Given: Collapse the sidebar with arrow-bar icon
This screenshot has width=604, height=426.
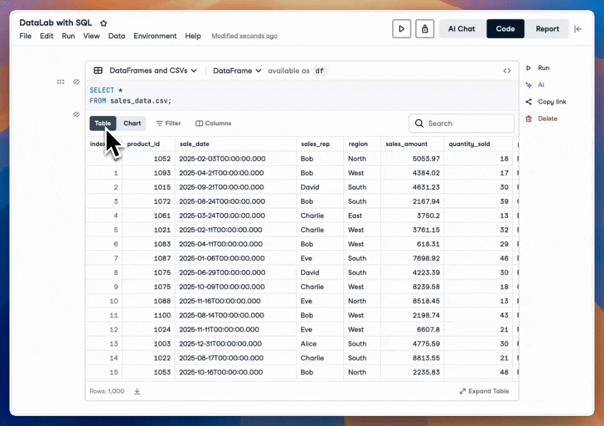Looking at the screenshot, I should coord(578,29).
